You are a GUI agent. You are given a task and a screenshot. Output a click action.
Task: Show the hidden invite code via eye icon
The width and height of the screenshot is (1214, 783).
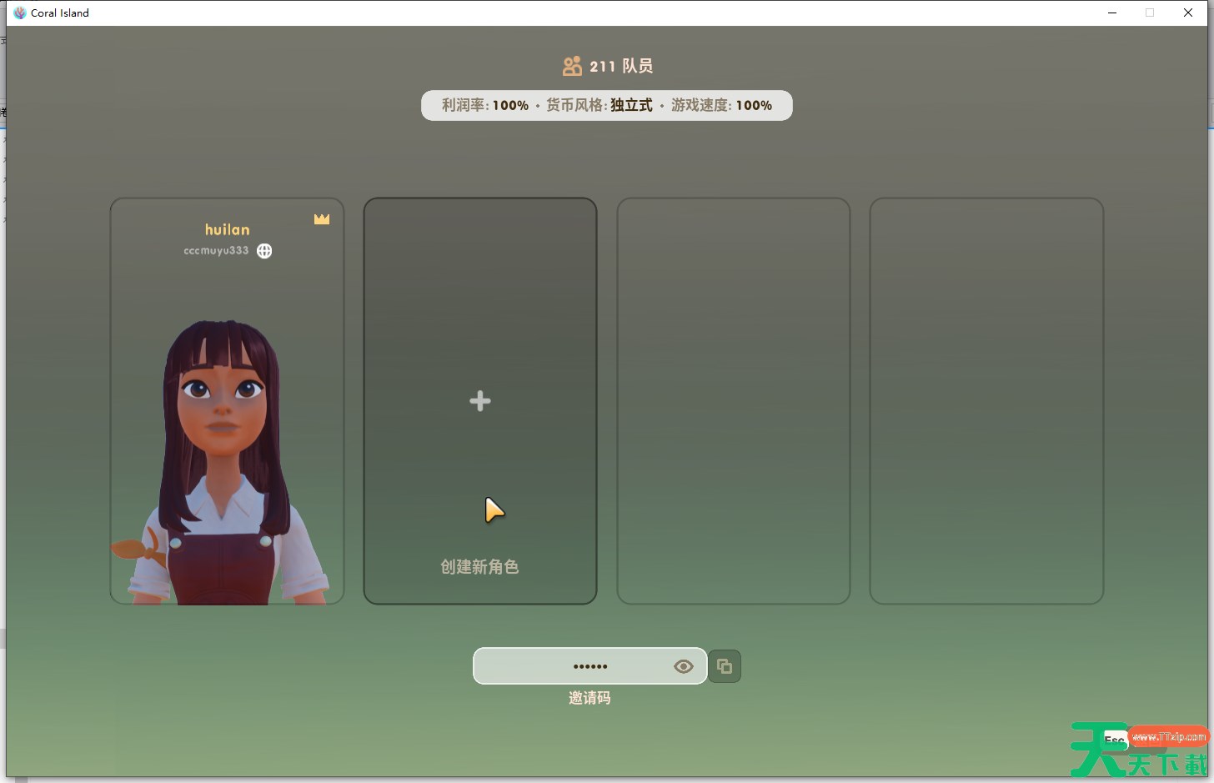pos(684,666)
